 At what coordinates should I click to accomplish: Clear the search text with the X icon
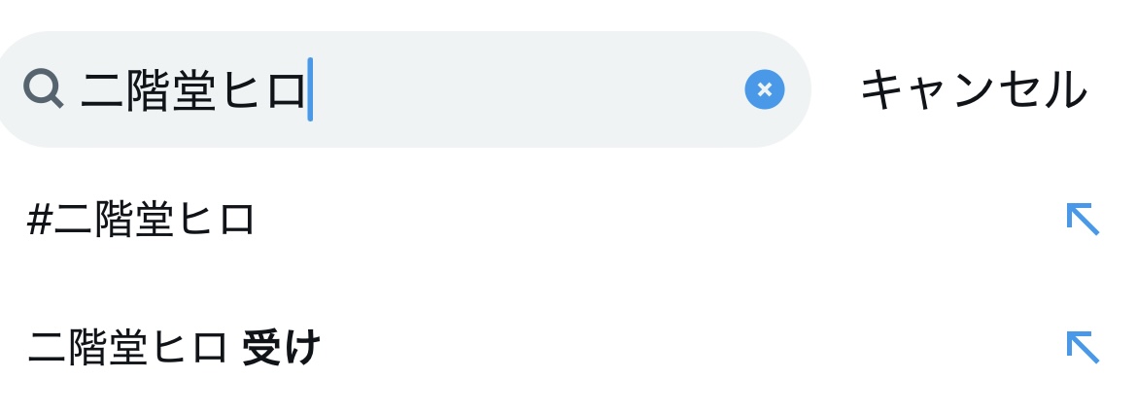(764, 89)
